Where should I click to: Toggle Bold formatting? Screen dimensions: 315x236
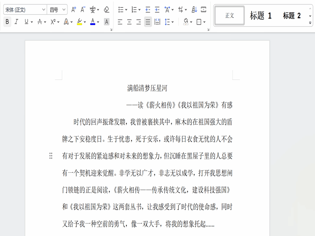pyautogui.click(x=7, y=22)
